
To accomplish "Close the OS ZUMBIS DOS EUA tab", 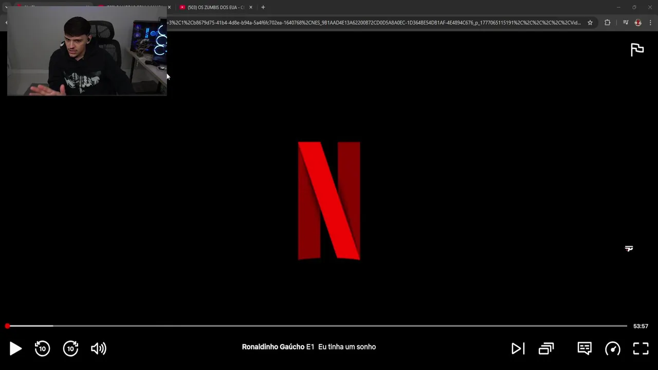I will click(x=251, y=7).
